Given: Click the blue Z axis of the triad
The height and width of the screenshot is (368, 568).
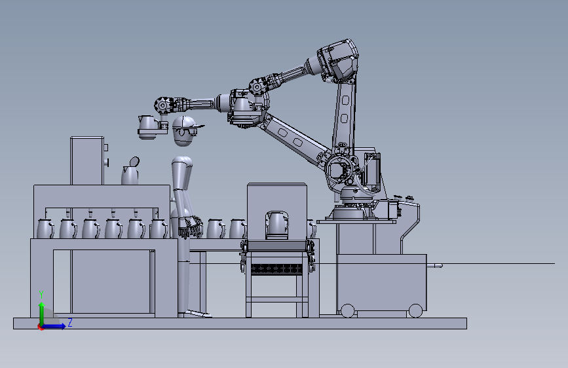Looking at the screenshot, I should point(54,326).
